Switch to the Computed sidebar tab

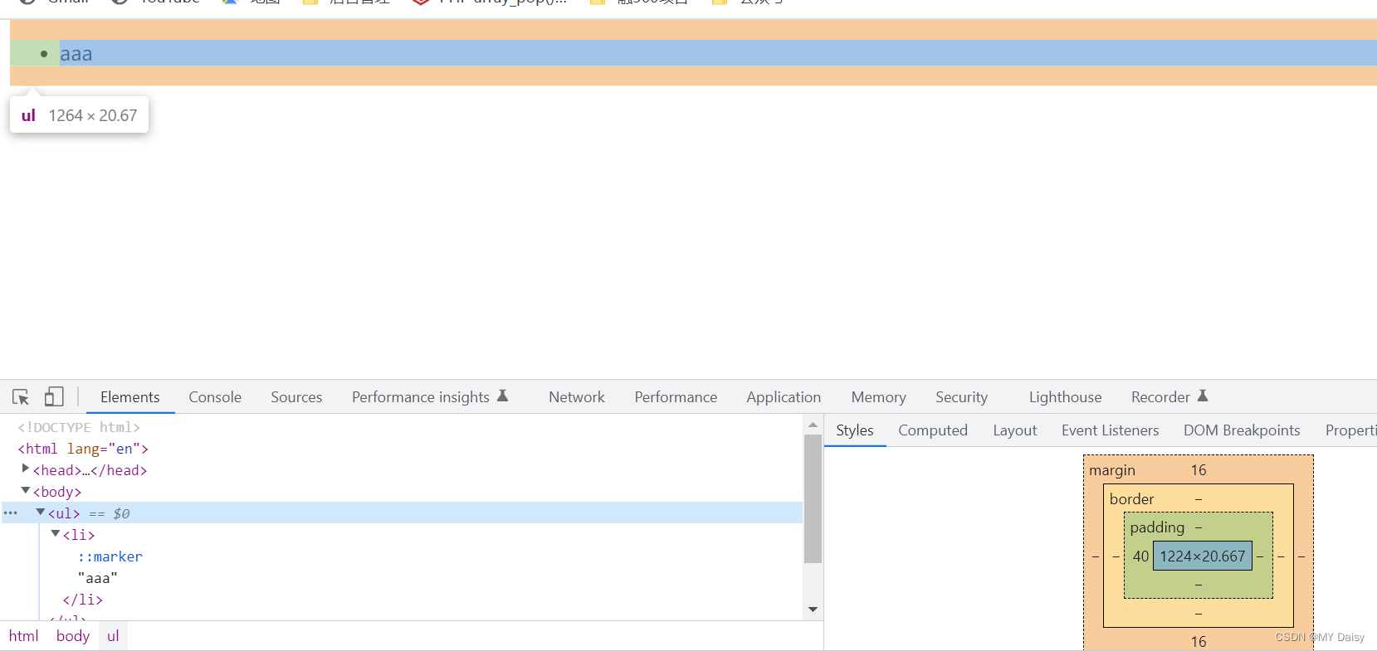click(933, 430)
